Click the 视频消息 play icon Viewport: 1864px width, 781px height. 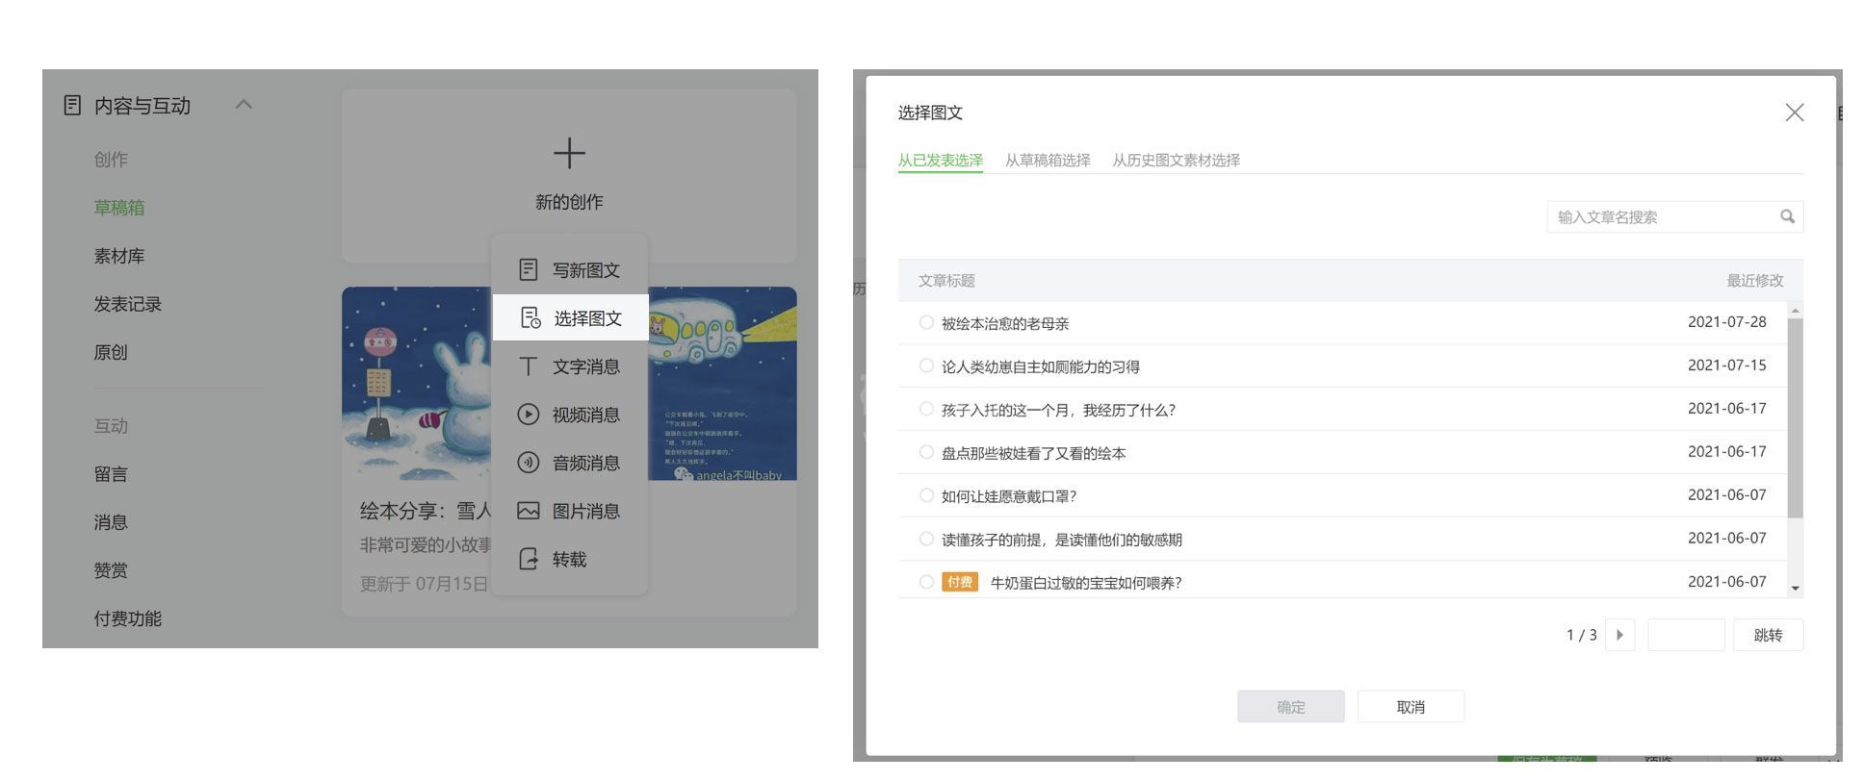528,415
